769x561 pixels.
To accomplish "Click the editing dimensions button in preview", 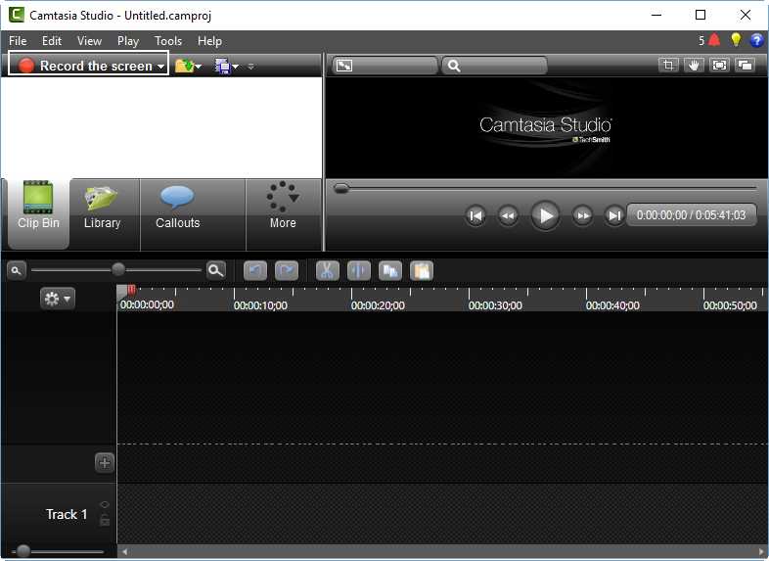I will coord(384,66).
